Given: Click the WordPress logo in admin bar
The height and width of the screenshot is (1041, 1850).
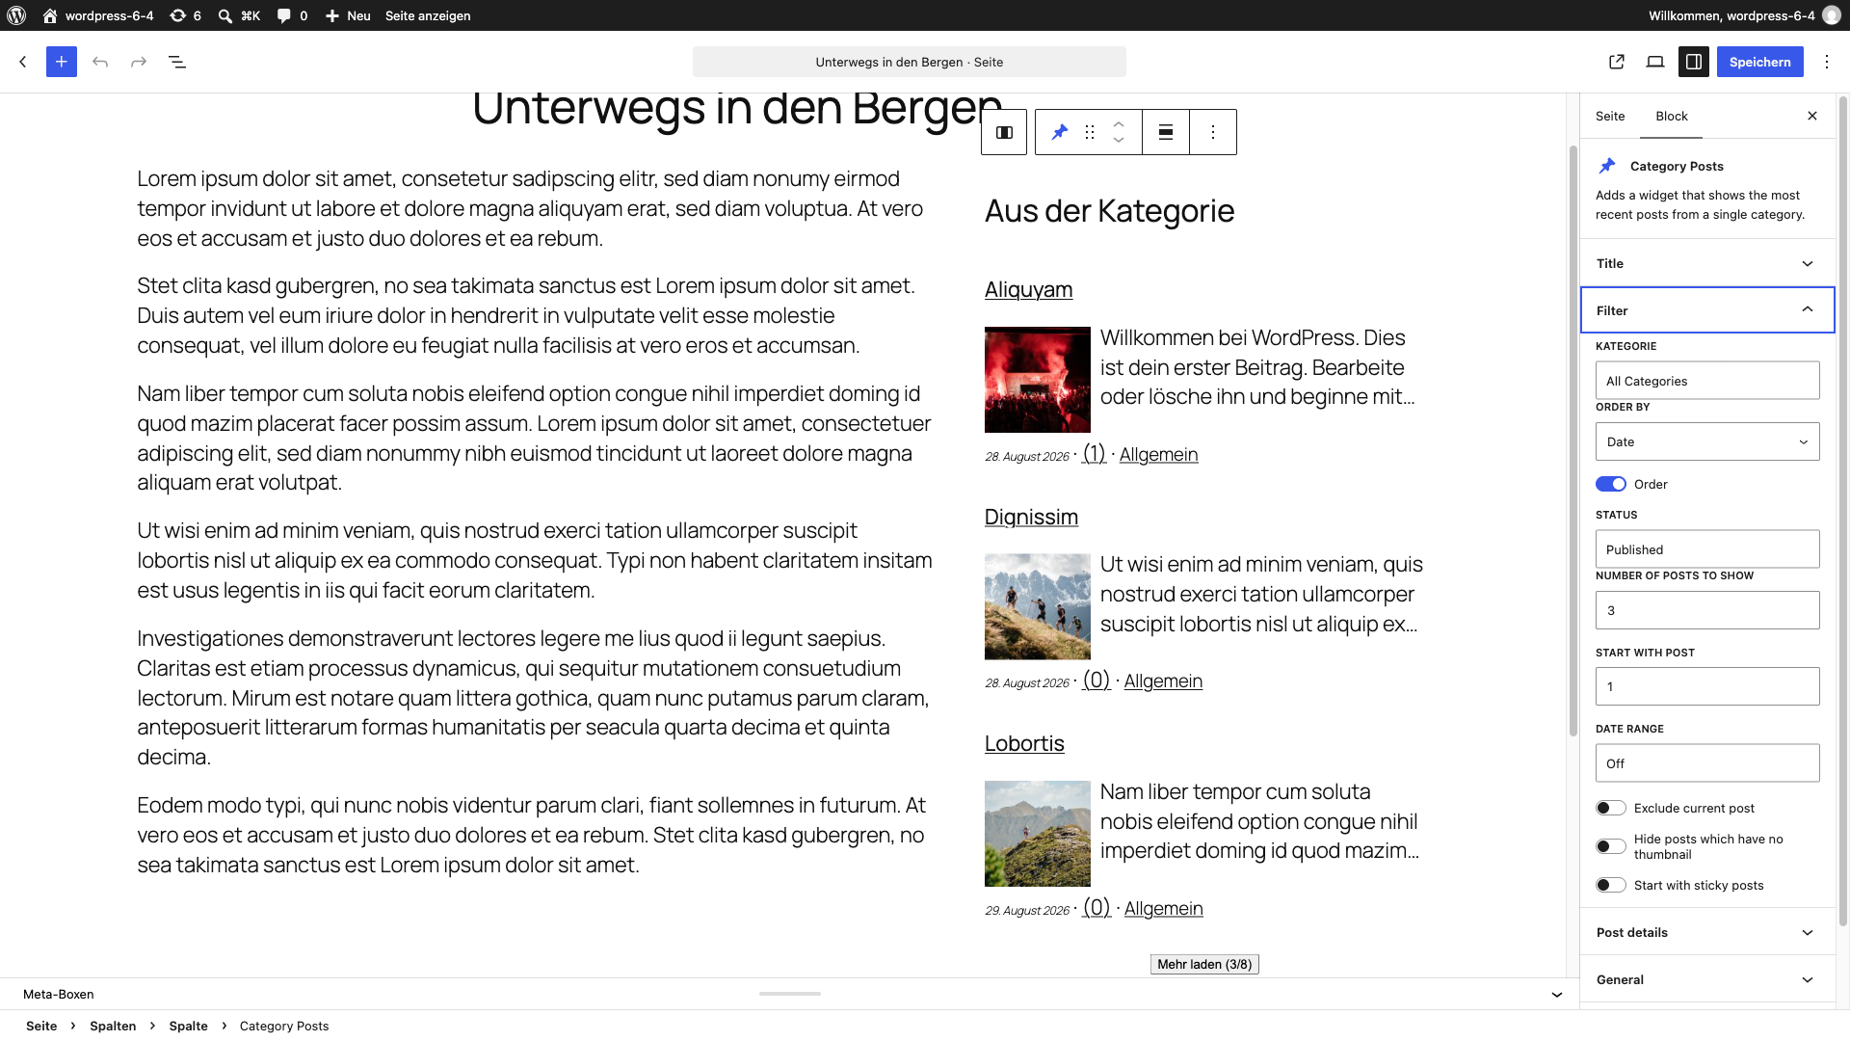Looking at the screenshot, I should 16,15.
